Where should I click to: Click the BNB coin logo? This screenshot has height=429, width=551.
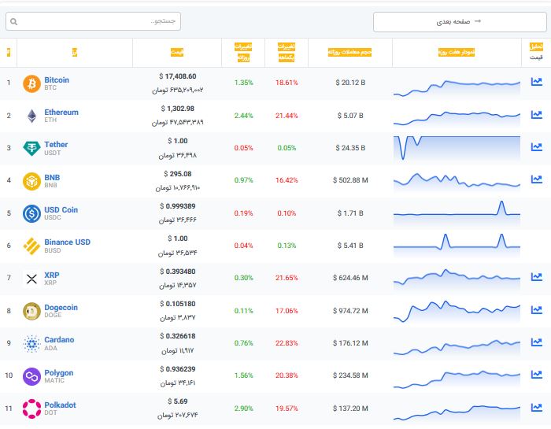click(x=31, y=181)
